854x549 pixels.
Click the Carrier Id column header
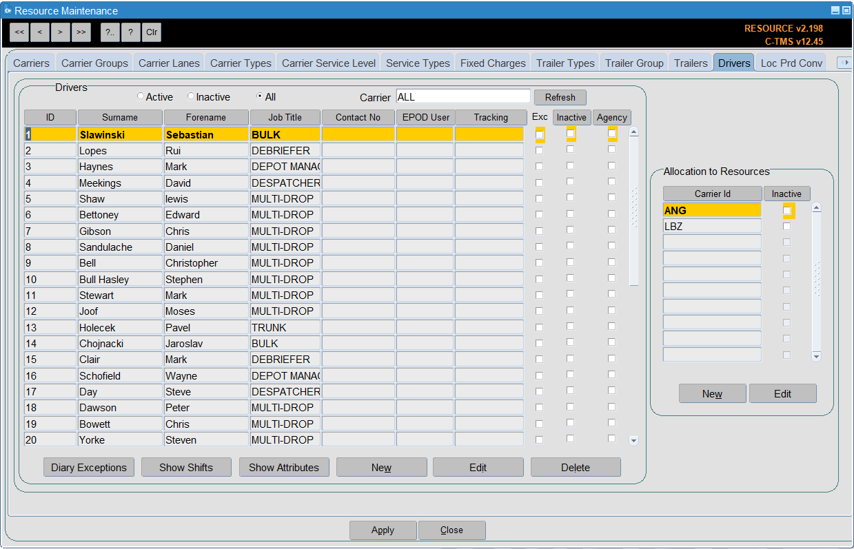point(713,194)
